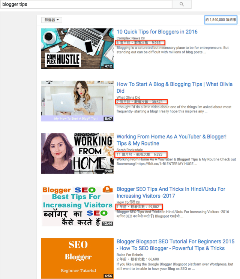Viewport: 240px width, 279px height.
Task: Open thumbnail of Complex Hustle video
Action: point(77,49)
